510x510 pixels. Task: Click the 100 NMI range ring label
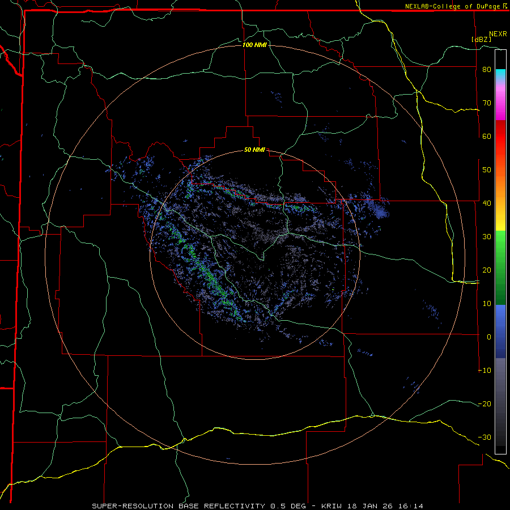pos(254,45)
